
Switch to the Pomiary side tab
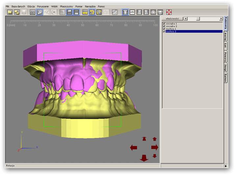pyautogui.click(x=225, y=57)
